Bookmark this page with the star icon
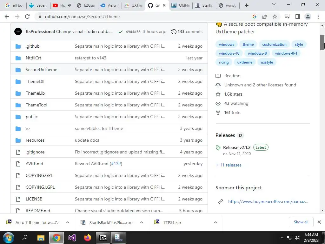The width and height of the screenshot is (325, 244). [x=275, y=17]
